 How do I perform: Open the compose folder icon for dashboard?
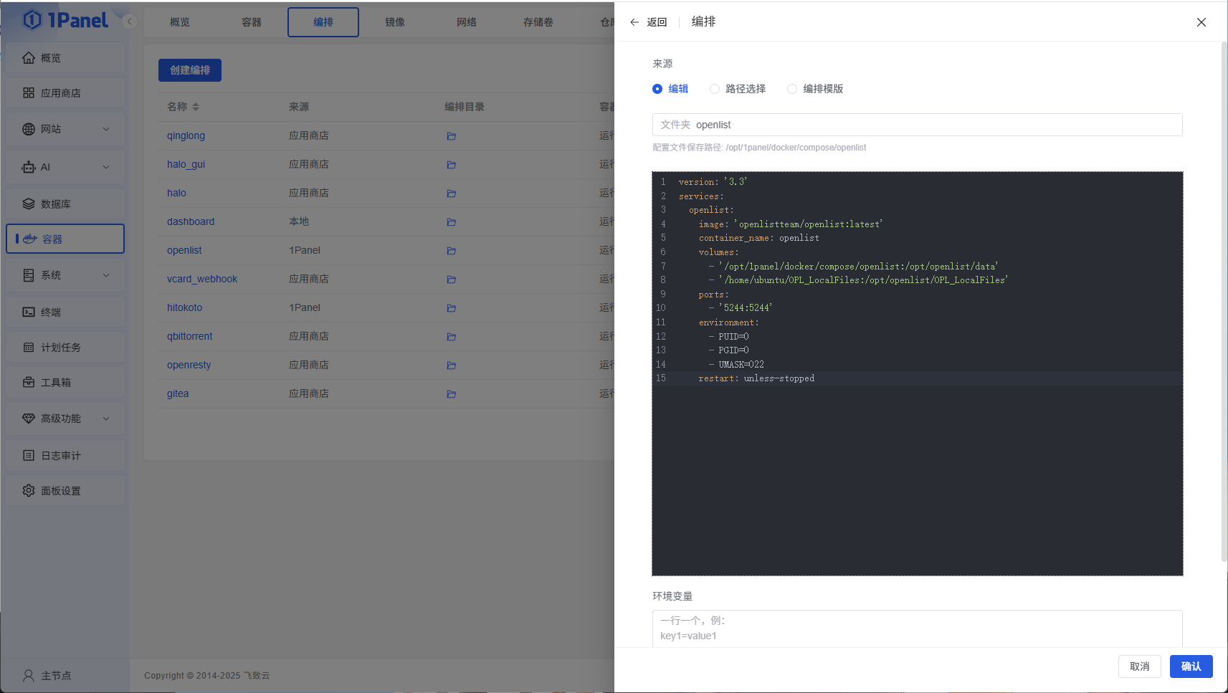click(x=452, y=222)
